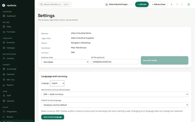The image size is (195, 122).
Task: Click the GST / Tax icon
Action: tap(4, 80)
